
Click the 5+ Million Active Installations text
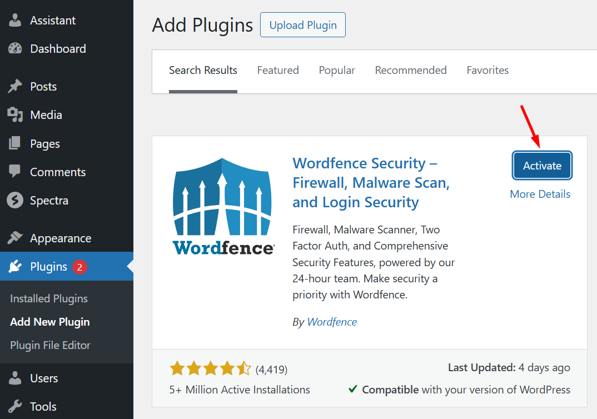click(240, 390)
